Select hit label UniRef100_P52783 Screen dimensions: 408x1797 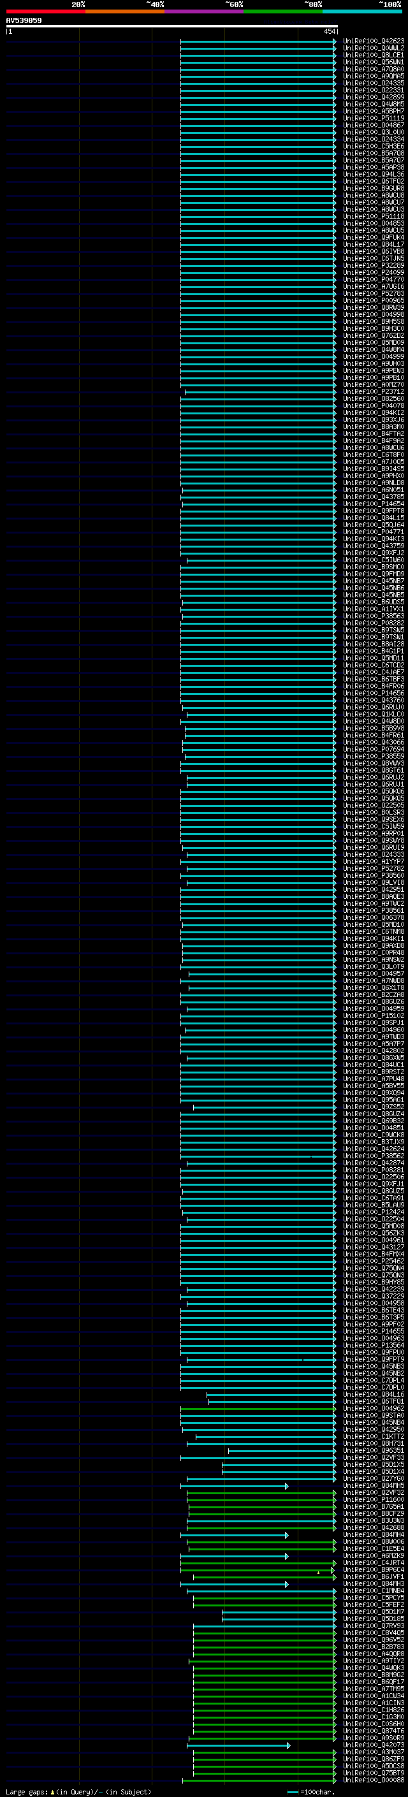(x=374, y=294)
